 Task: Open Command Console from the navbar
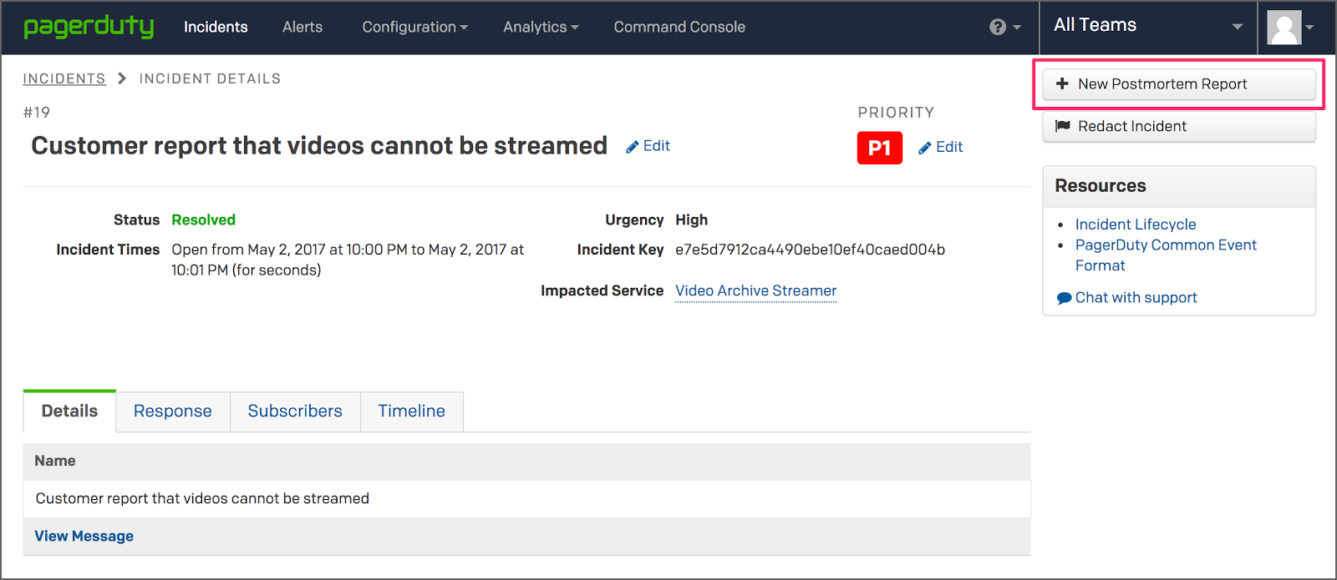(679, 27)
